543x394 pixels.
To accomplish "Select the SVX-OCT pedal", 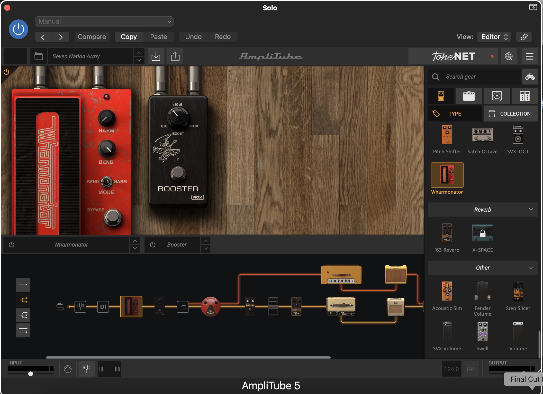I will pyautogui.click(x=518, y=139).
